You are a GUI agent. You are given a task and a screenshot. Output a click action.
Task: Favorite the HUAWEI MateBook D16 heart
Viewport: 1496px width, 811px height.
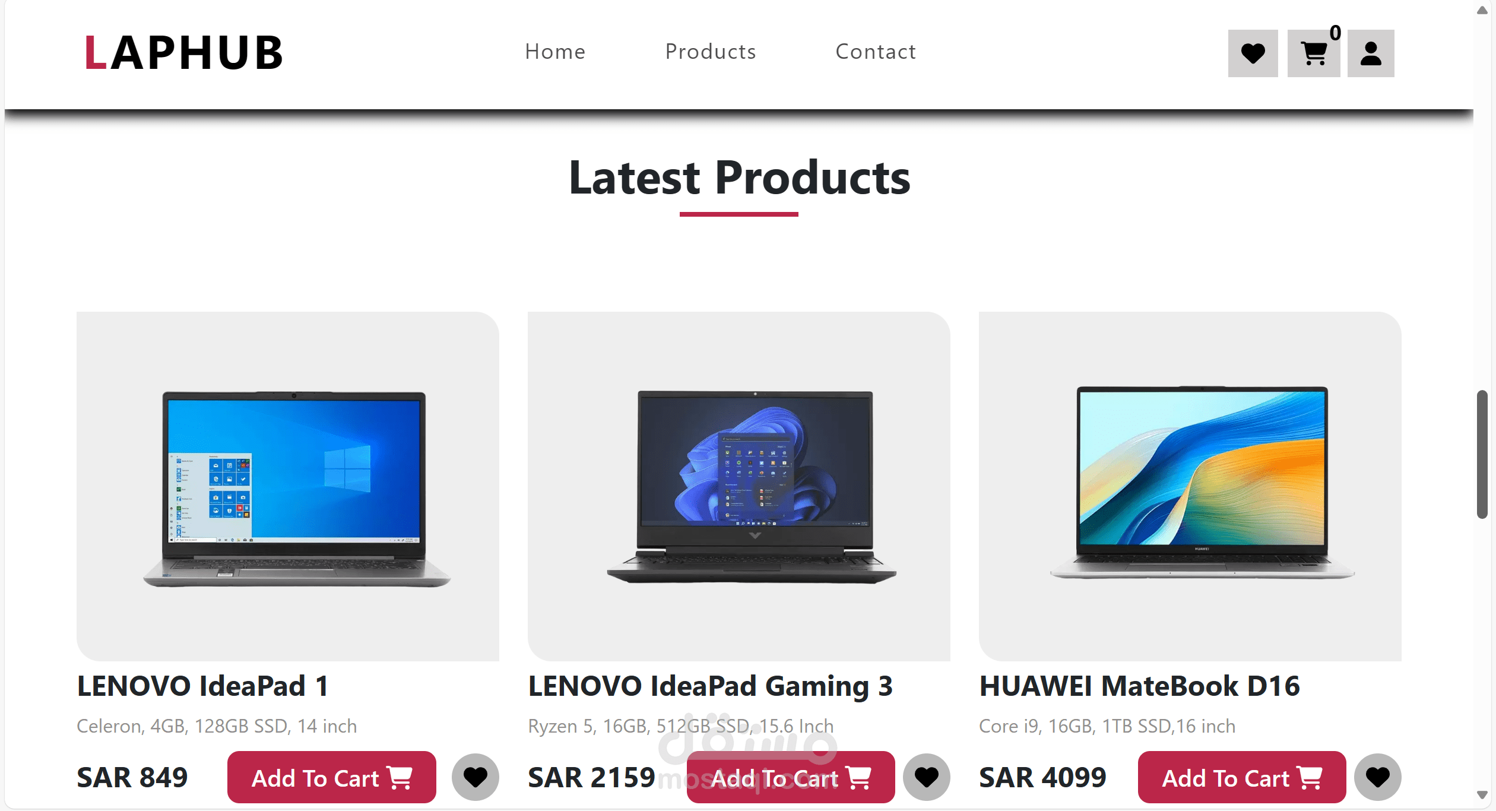tap(1378, 777)
